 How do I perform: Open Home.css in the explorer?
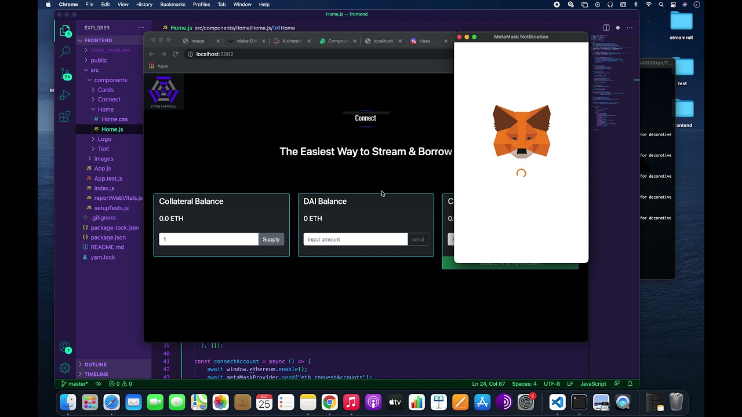click(x=114, y=119)
